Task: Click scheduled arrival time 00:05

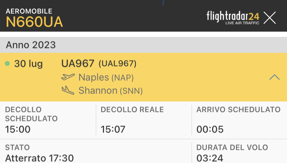Action: (x=210, y=130)
